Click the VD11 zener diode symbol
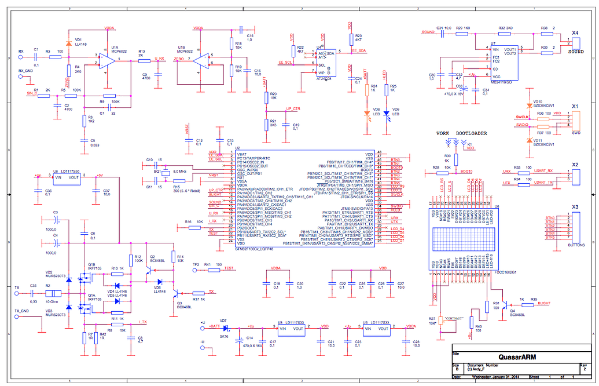The width and height of the screenshot is (599, 386). point(529,140)
